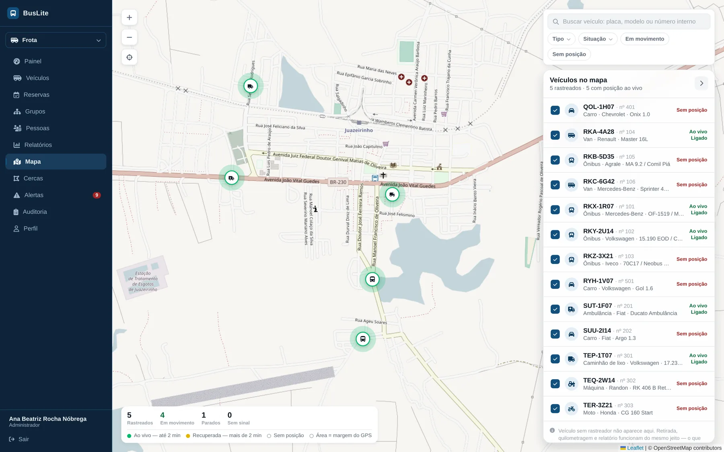
Task: Click the van icon of RKA-4A28
Action: [572, 135]
